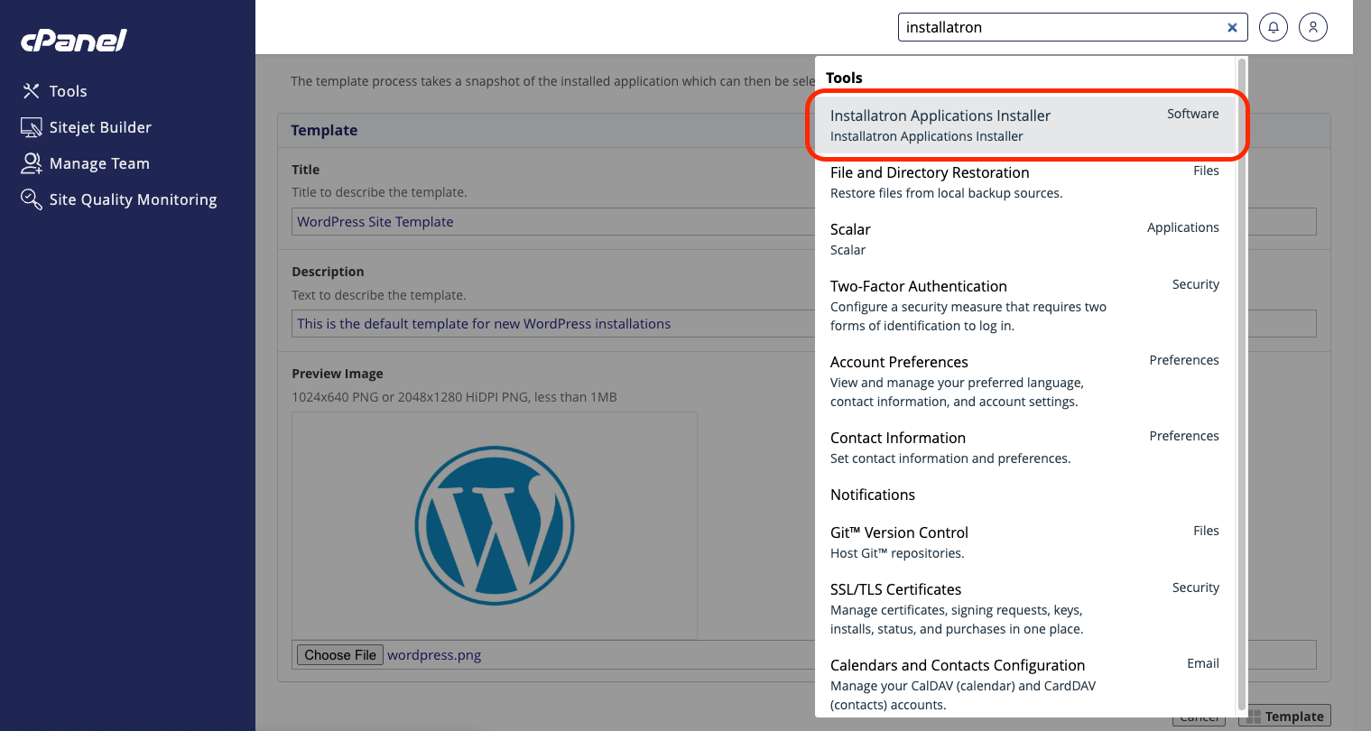Open Two-Factor Authentication result
Image resolution: width=1371 pixels, height=731 pixels.
click(x=1025, y=305)
